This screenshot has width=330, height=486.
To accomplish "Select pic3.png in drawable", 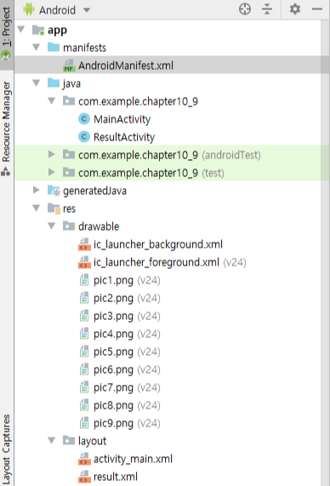I will click(127, 316).
